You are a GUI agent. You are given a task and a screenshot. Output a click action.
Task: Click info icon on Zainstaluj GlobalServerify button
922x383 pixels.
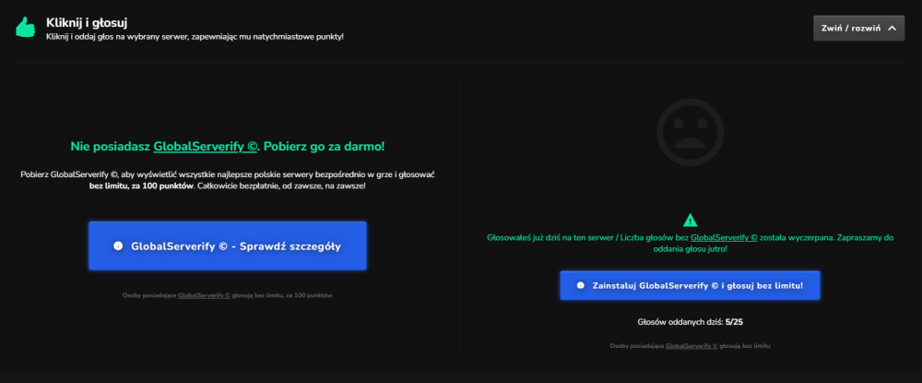(580, 285)
